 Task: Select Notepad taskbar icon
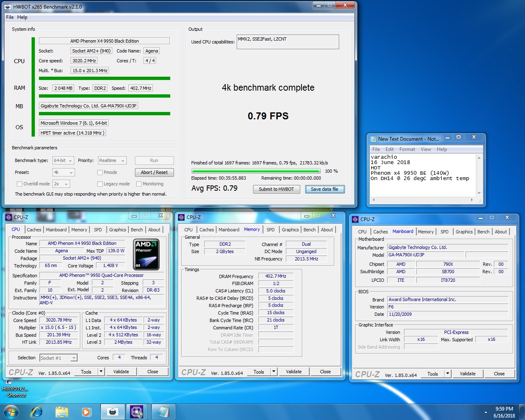coord(163,412)
